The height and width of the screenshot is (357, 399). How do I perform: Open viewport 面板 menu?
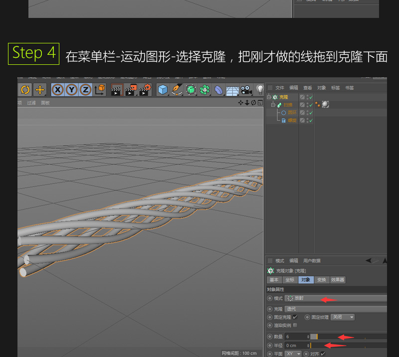coord(45,103)
